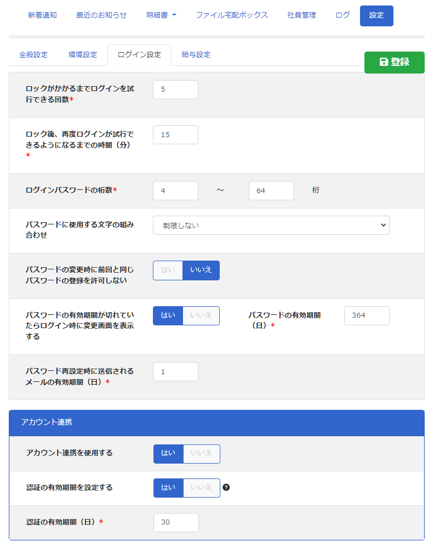Viewport: 434px width, 547px height.
Task: Select はい for disallowing same password reuse
Action: pyautogui.click(x=168, y=270)
